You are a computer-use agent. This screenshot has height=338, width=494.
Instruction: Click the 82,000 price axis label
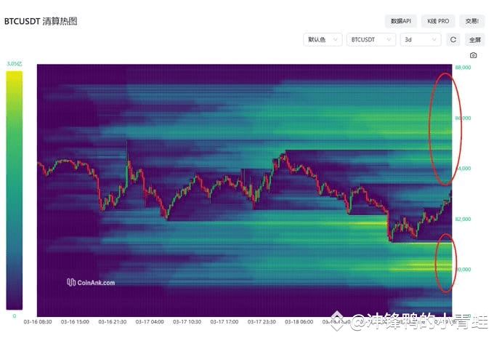(463, 219)
